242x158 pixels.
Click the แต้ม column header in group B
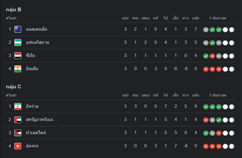point(196,18)
